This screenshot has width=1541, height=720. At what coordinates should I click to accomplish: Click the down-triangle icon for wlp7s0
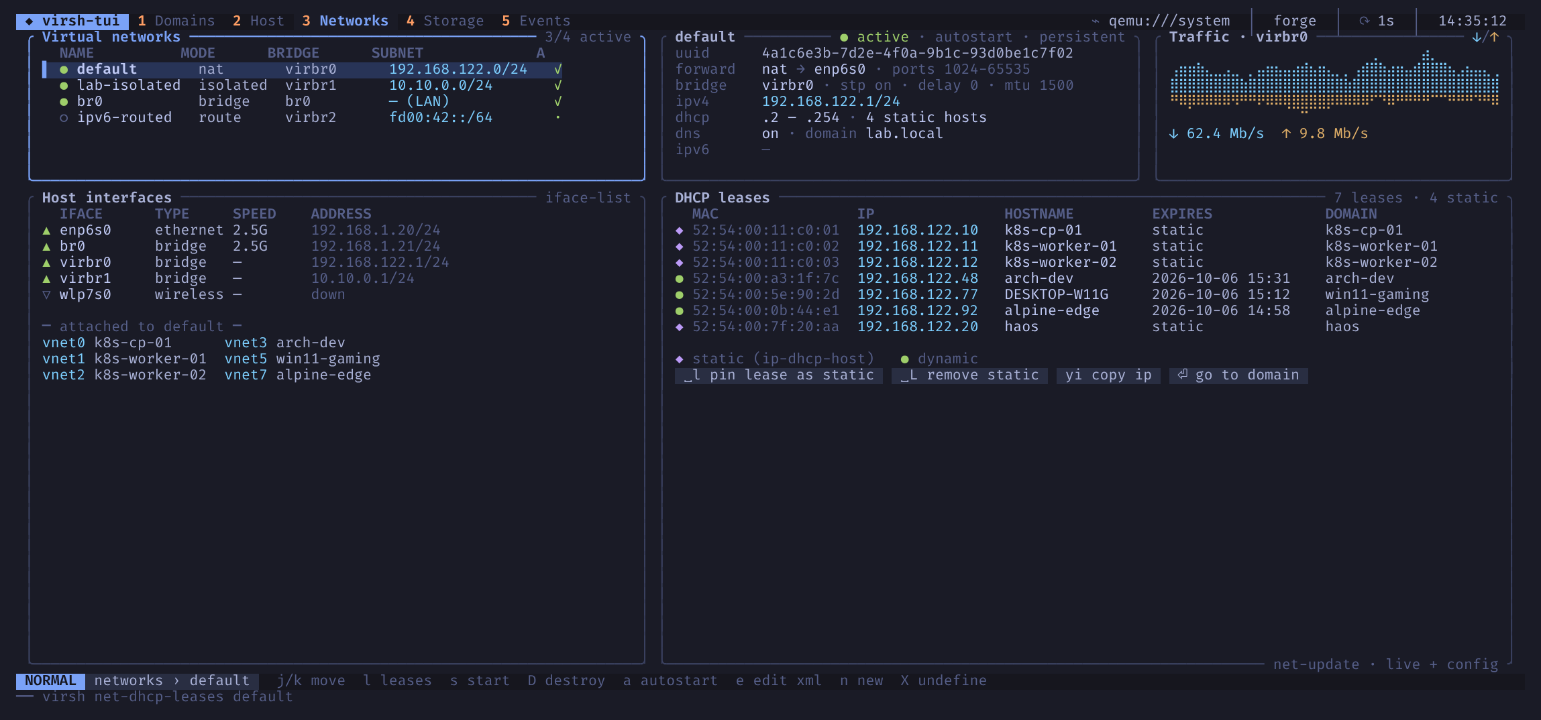coord(46,294)
